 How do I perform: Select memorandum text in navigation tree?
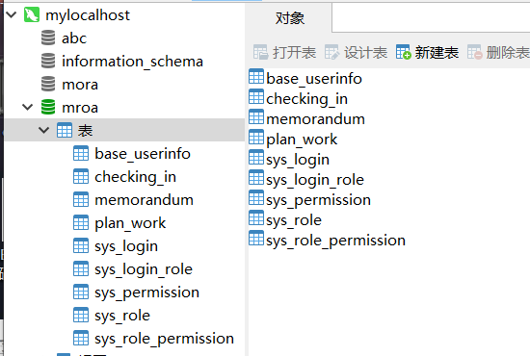(144, 200)
